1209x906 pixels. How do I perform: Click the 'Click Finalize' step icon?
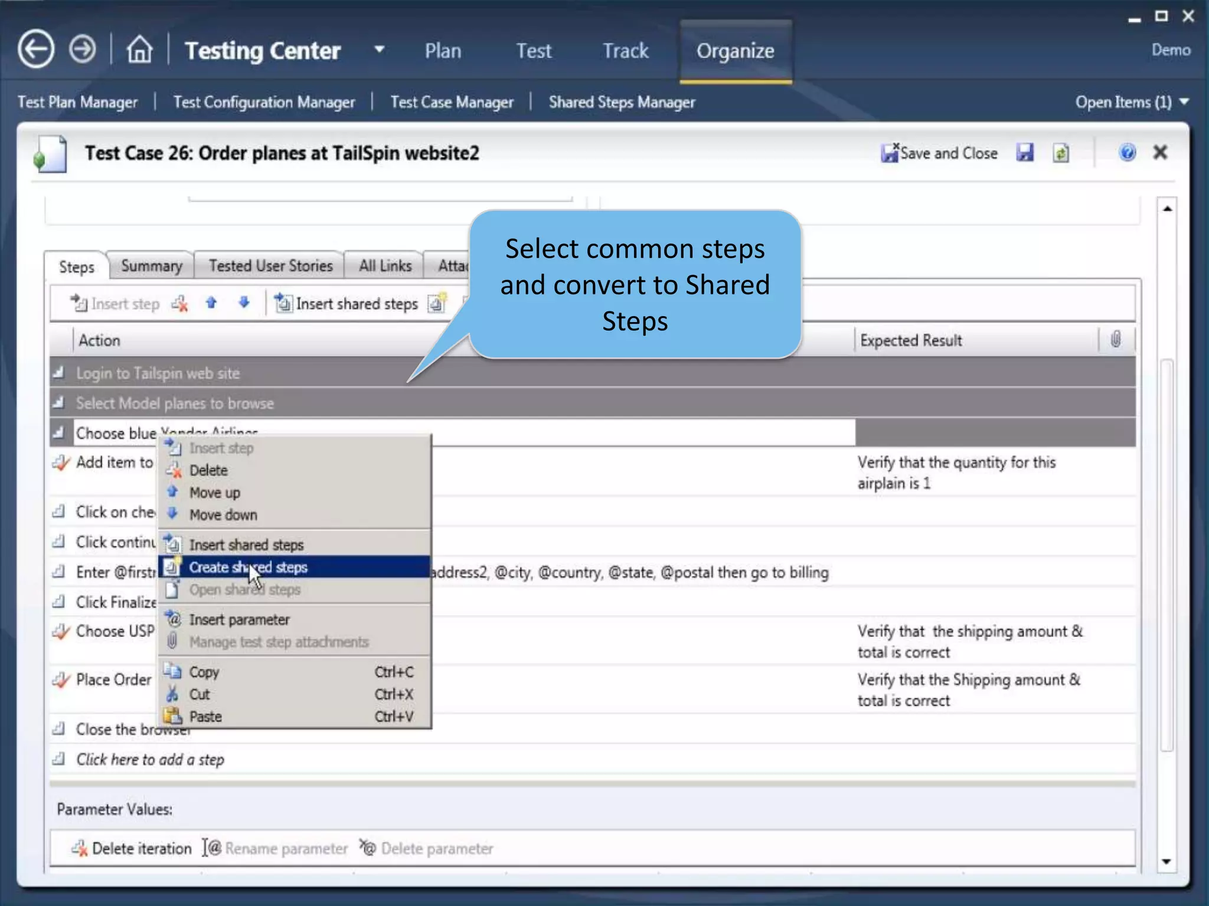click(x=58, y=601)
